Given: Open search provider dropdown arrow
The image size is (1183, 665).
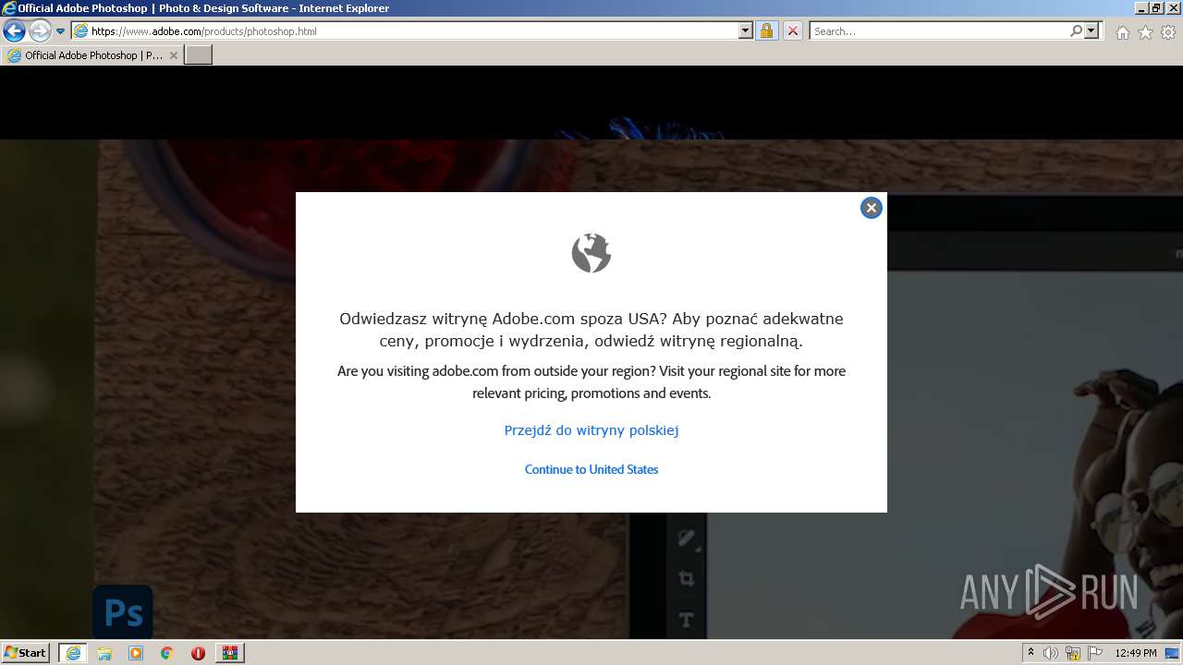Looking at the screenshot, I should 1092,30.
